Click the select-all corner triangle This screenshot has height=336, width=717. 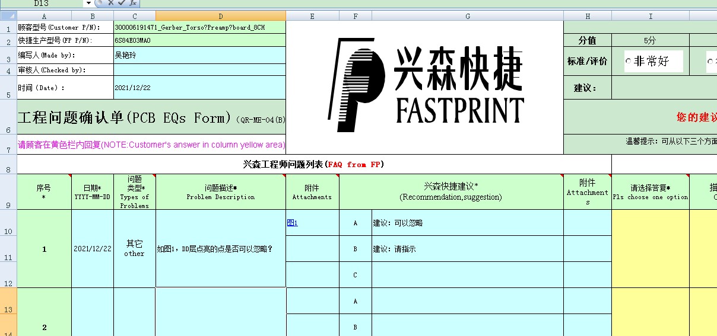point(8,16)
